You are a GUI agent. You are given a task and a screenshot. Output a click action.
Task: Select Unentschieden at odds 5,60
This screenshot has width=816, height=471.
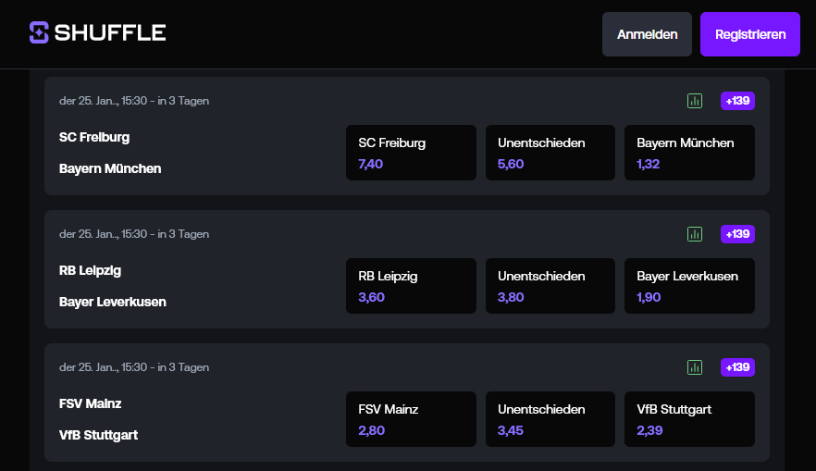tap(550, 153)
